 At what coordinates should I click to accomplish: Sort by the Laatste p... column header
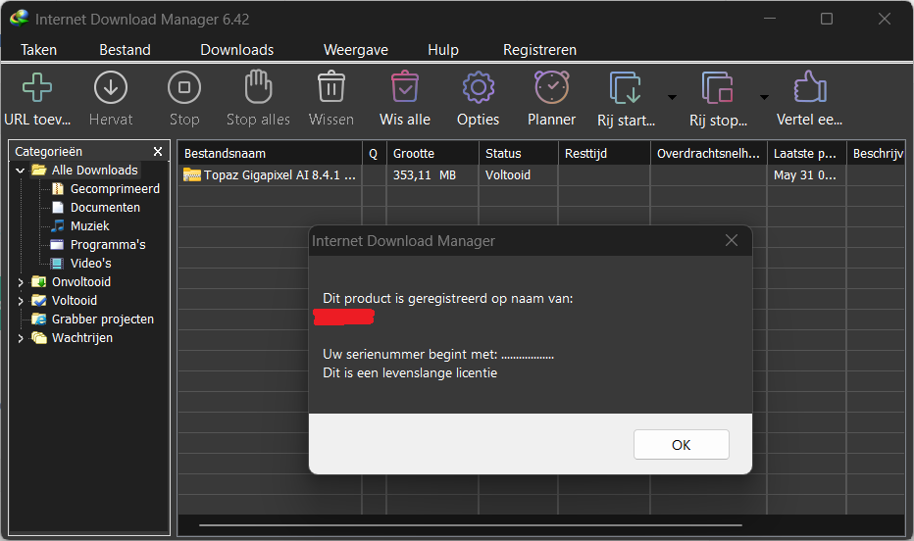pos(807,154)
